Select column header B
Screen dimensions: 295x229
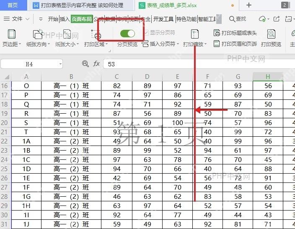coord(71,77)
